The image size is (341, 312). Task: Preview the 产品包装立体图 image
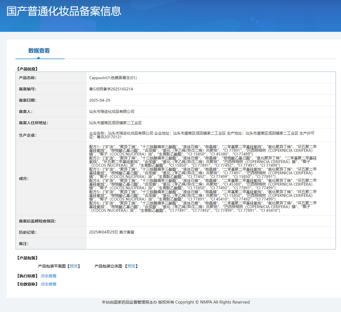(131, 266)
